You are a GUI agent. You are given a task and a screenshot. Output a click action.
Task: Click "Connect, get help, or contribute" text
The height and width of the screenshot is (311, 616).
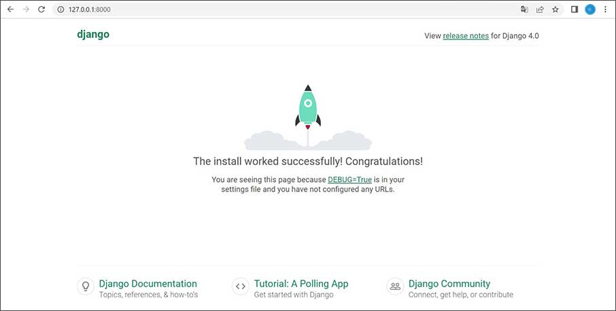coord(461,295)
